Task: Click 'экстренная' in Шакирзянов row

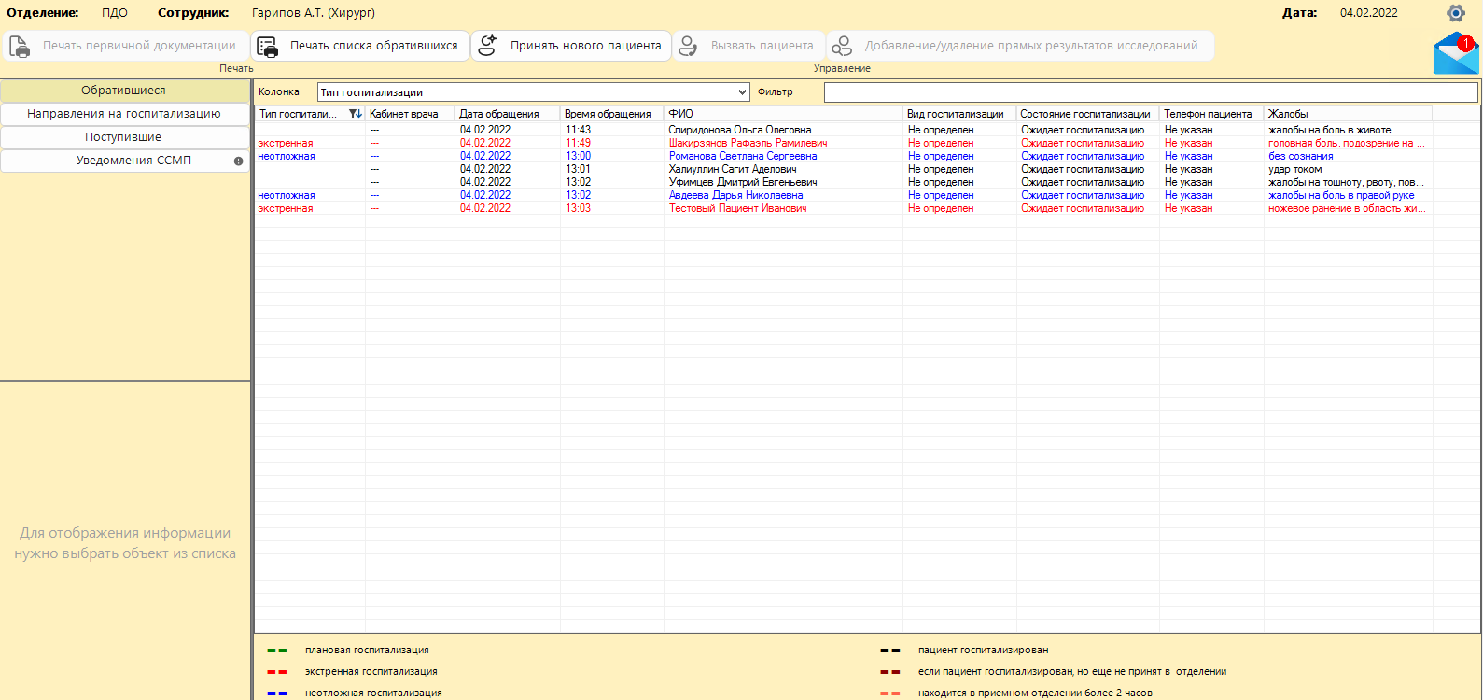Action: pyautogui.click(x=286, y=143)
